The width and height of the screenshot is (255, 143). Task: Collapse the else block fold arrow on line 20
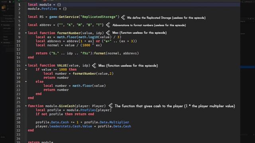point(26,81)
